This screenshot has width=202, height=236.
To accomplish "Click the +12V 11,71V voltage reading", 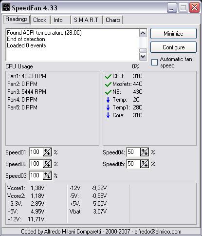I will tap(26, 219).
